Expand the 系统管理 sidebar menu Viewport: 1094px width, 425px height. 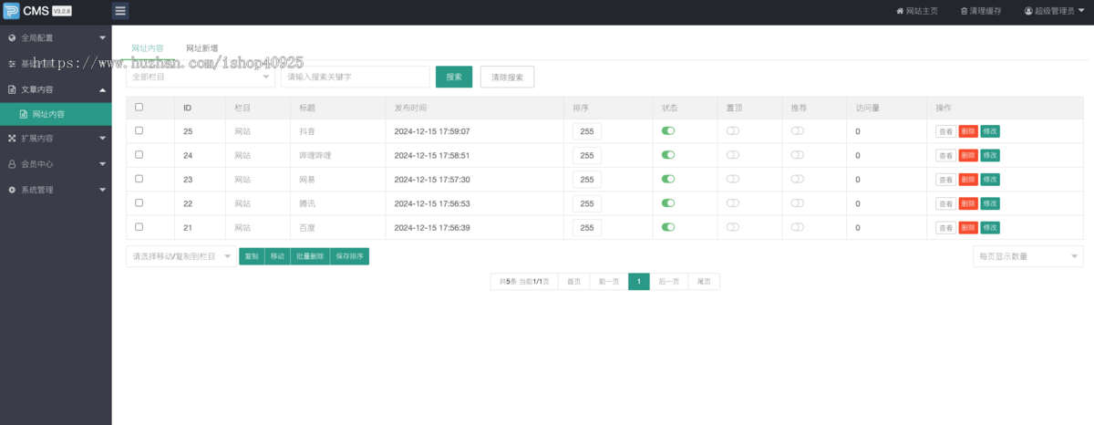click(56, 190)
